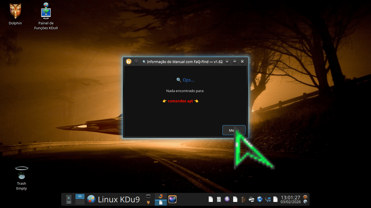Click the printer icon in system tray
Image resolution: width=371 pixels, height=208 pixels.
tap(251, 199)
